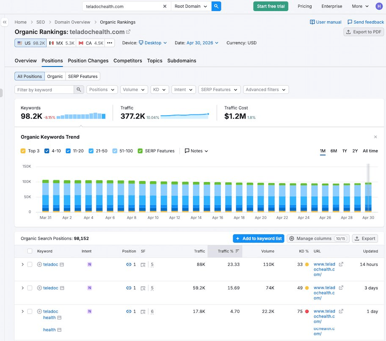Toggle the 11-20 positions checkbox
This screenshot has height=341, width=386.
(68, 151)
